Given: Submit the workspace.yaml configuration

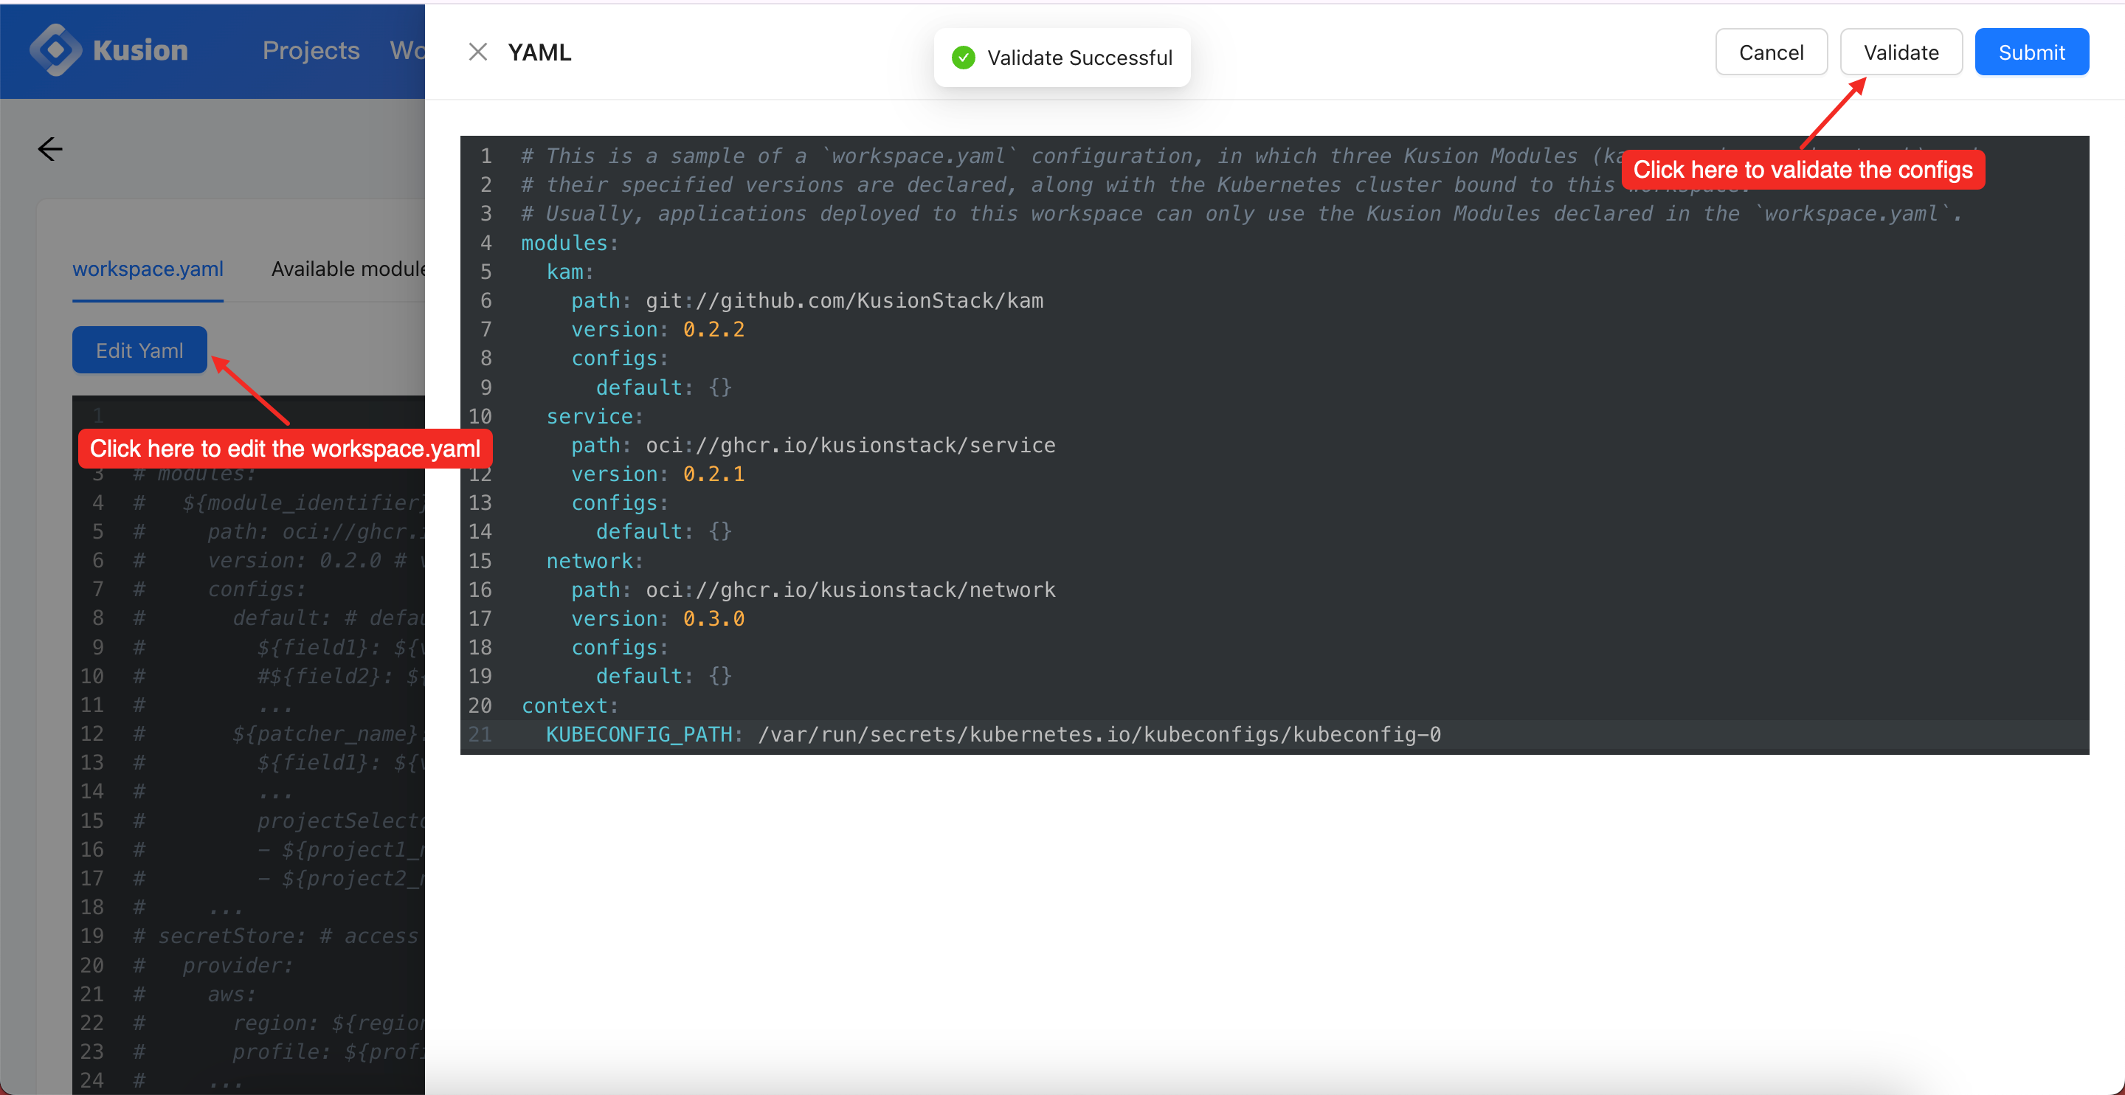Looking at the screenshot, I should 2032,51.
